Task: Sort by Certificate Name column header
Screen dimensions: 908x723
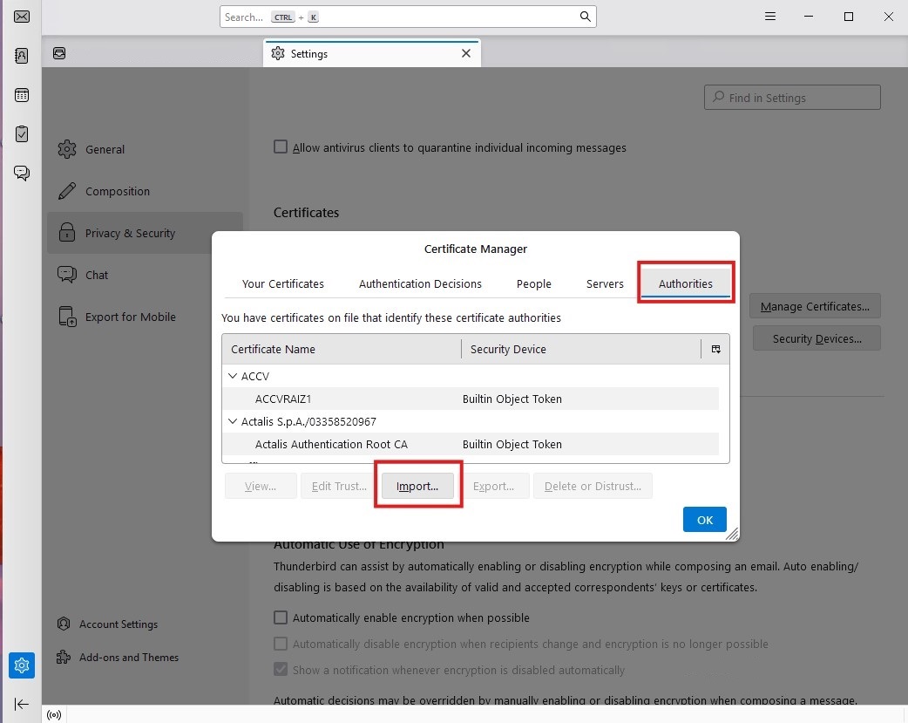Action: 342,349
